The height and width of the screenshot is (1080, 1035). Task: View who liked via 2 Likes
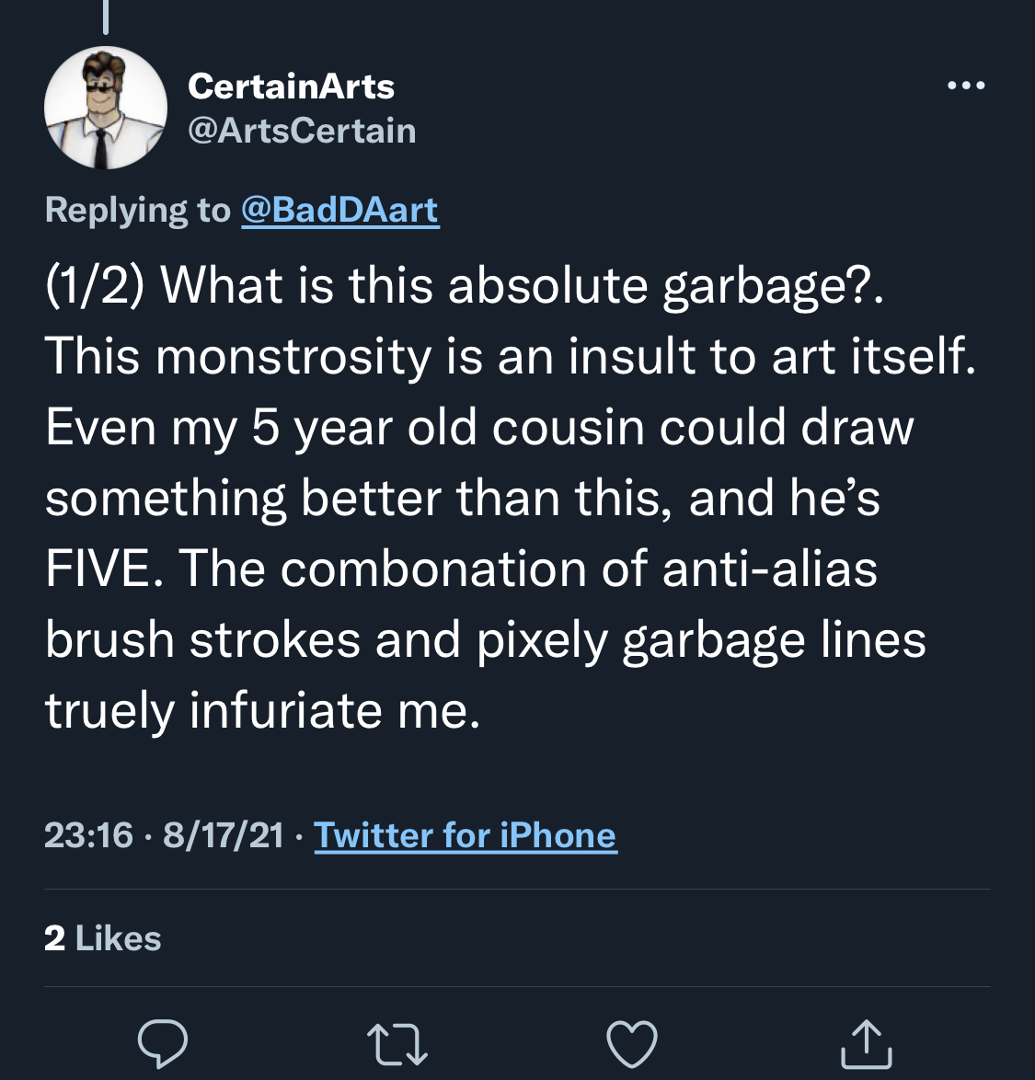[x=103, y=938]
